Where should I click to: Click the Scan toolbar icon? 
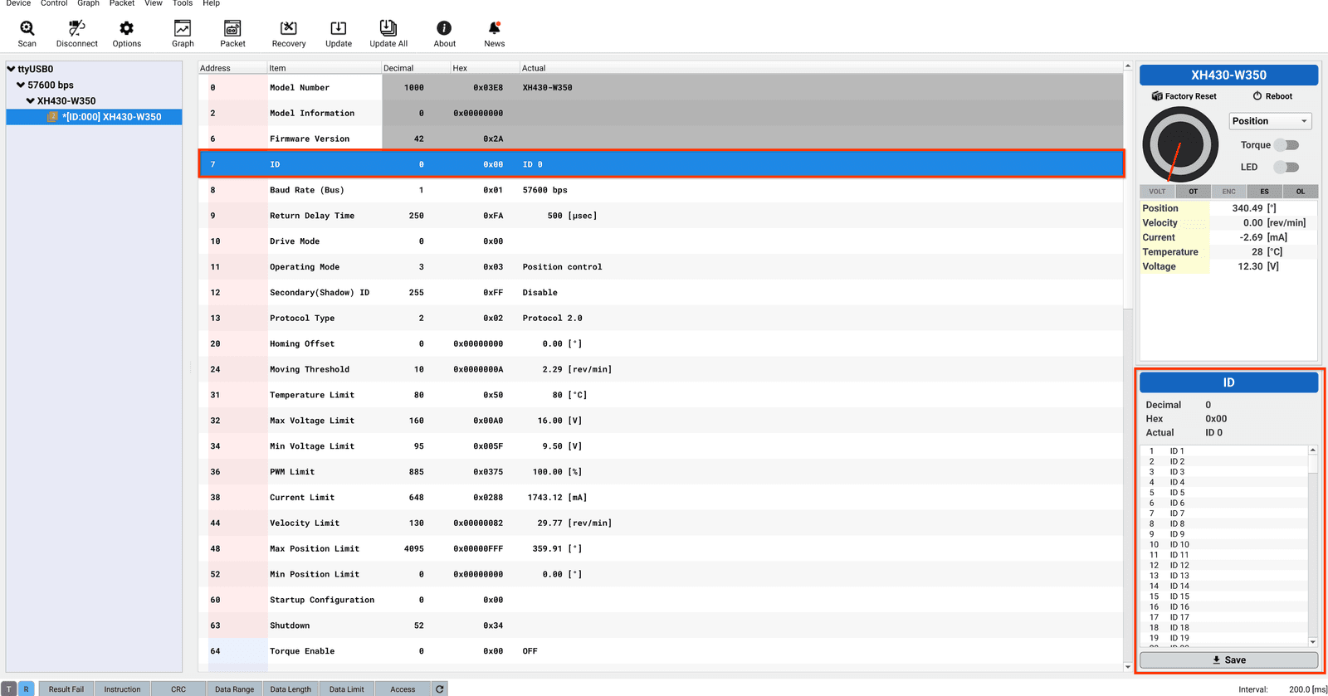pyautogui.click(x=27, y=34)
